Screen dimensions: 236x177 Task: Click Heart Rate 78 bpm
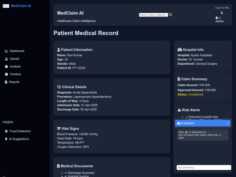[x=70, y=138]
